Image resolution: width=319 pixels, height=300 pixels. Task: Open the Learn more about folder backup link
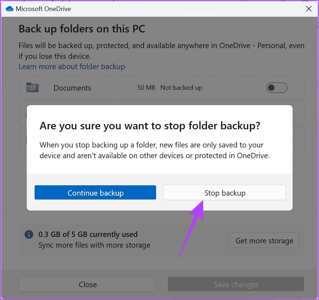72,67
